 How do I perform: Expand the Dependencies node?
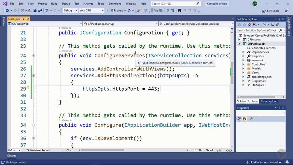243,52
